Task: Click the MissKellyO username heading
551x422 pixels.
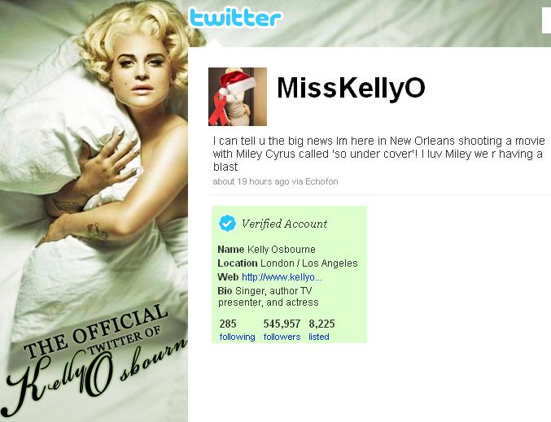Action: pyautogui.click(x=351, y=88)
